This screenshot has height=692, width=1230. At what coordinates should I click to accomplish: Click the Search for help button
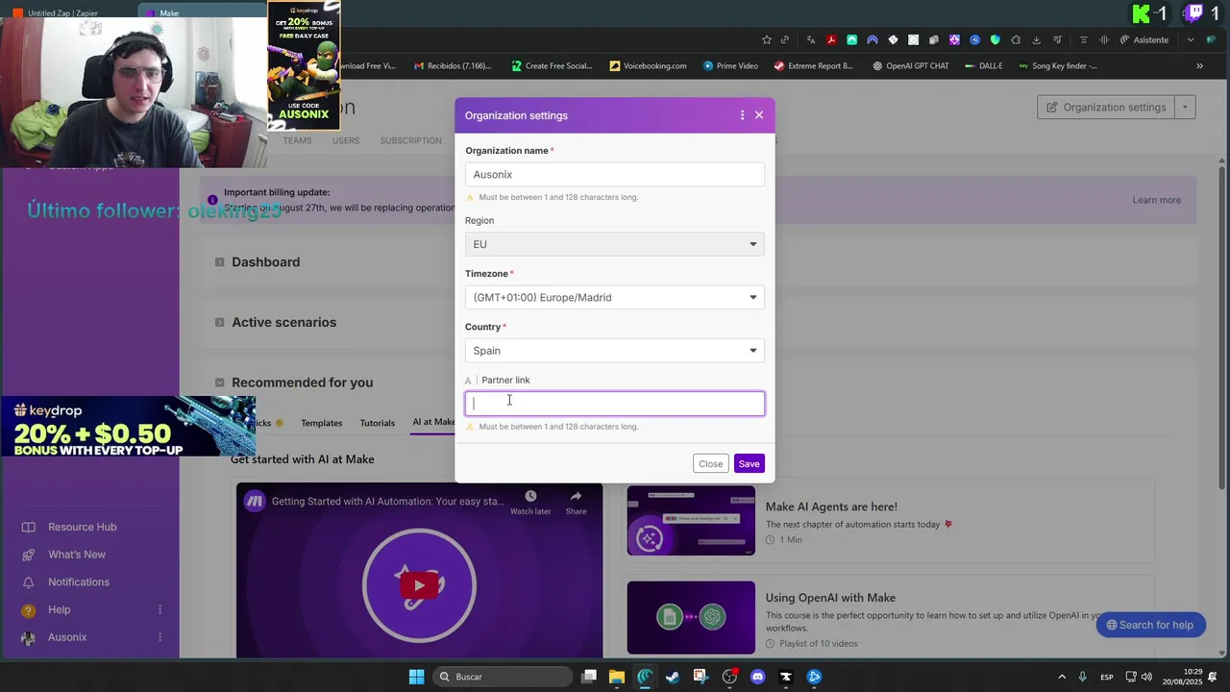(x=1150, y=625)
